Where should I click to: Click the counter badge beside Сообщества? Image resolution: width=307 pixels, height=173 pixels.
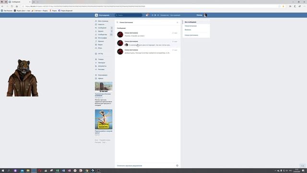click(111, 35)
